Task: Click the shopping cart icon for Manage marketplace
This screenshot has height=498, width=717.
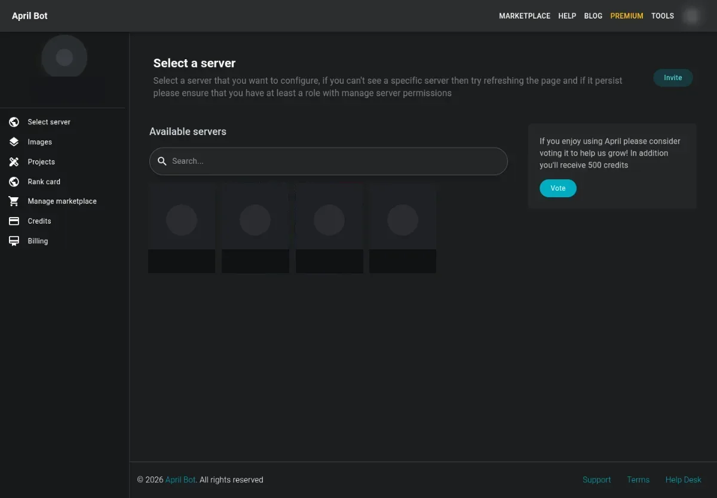Action: click(x=14, y=201)
